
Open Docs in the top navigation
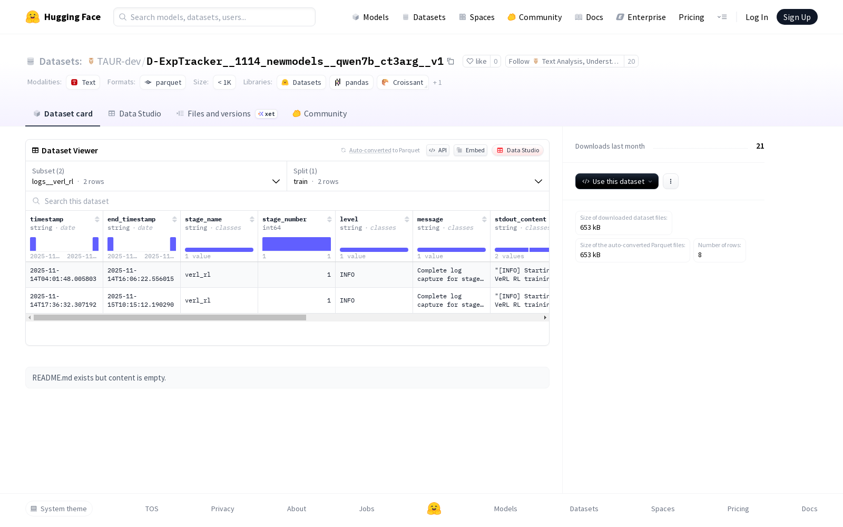[589, 17]
